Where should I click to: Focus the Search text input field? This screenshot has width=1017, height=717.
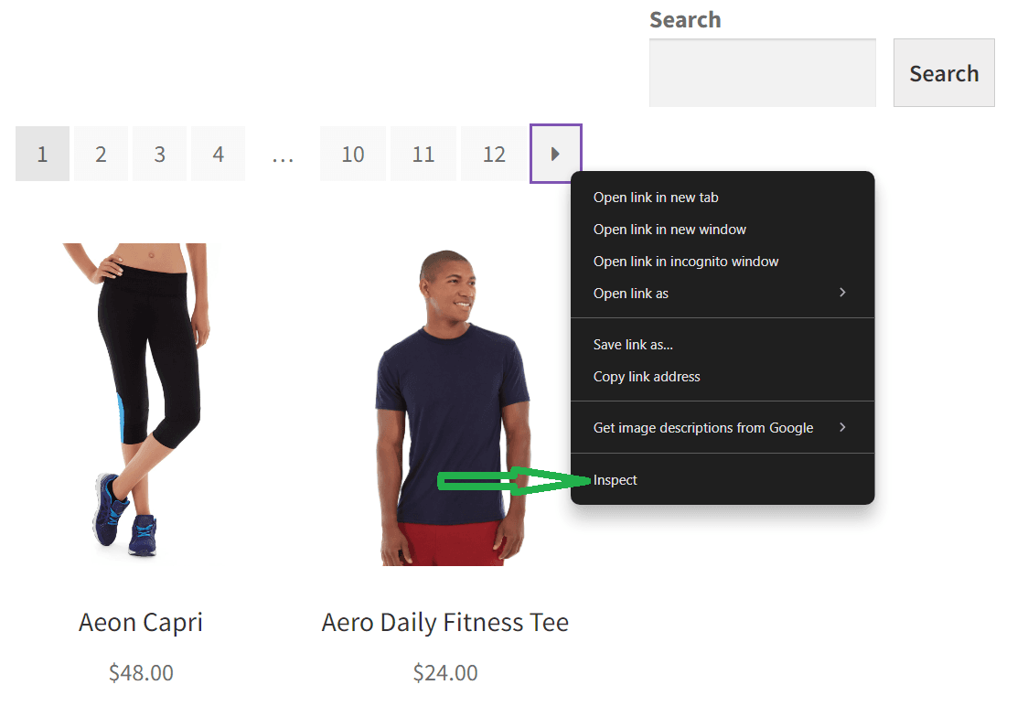pos(762,72)
